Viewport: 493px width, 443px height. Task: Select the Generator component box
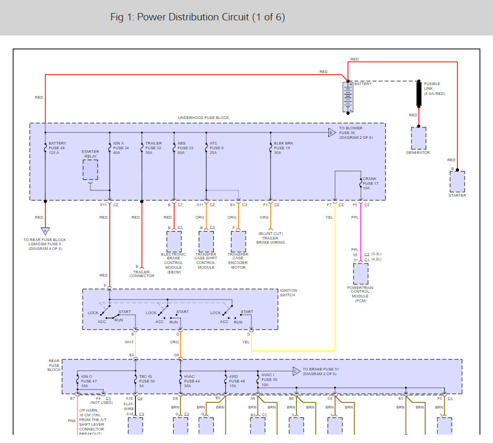point(419,138)
